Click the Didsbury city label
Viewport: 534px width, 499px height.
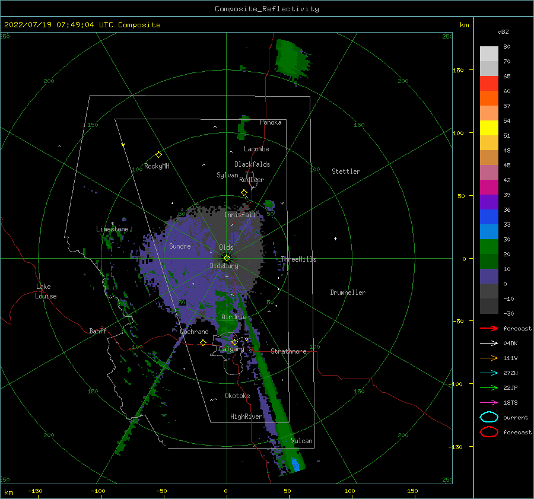click(x=224, y=266)
